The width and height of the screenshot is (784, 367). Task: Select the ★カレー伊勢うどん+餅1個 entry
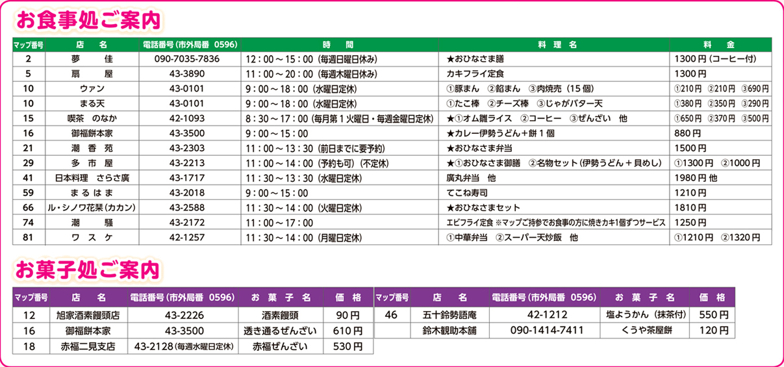point(504,133)
